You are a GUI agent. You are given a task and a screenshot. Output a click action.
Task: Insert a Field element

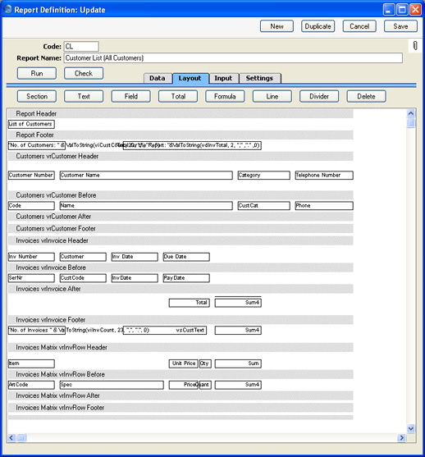pos(131,97)
